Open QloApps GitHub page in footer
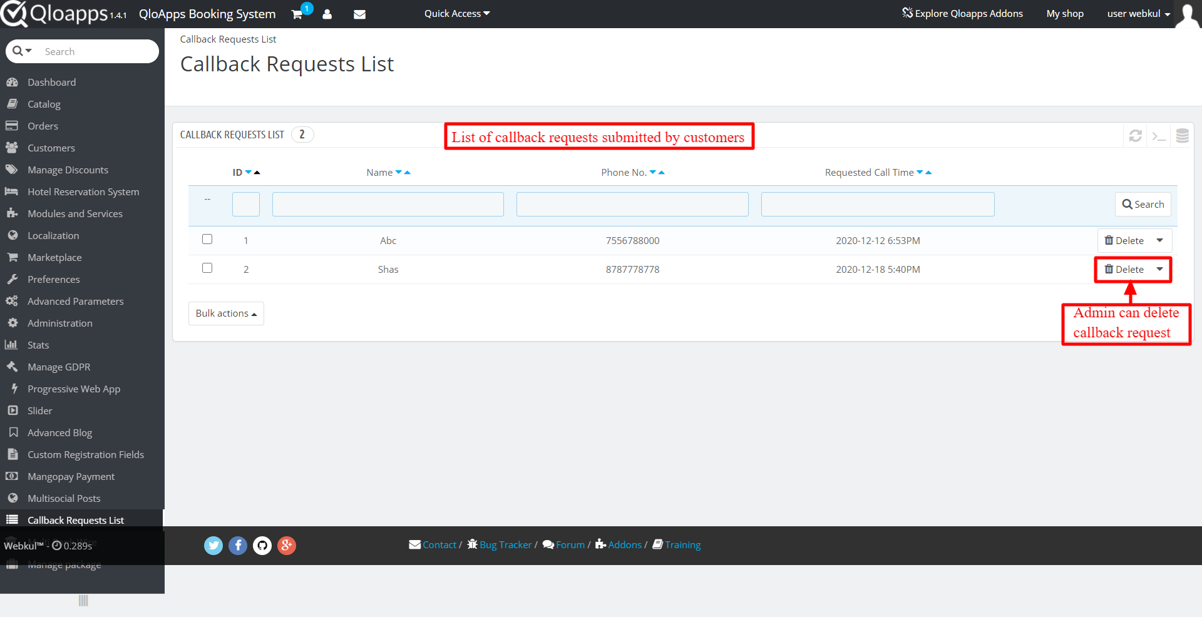The width and height of the screenshot is (1202, 617). 262,545
